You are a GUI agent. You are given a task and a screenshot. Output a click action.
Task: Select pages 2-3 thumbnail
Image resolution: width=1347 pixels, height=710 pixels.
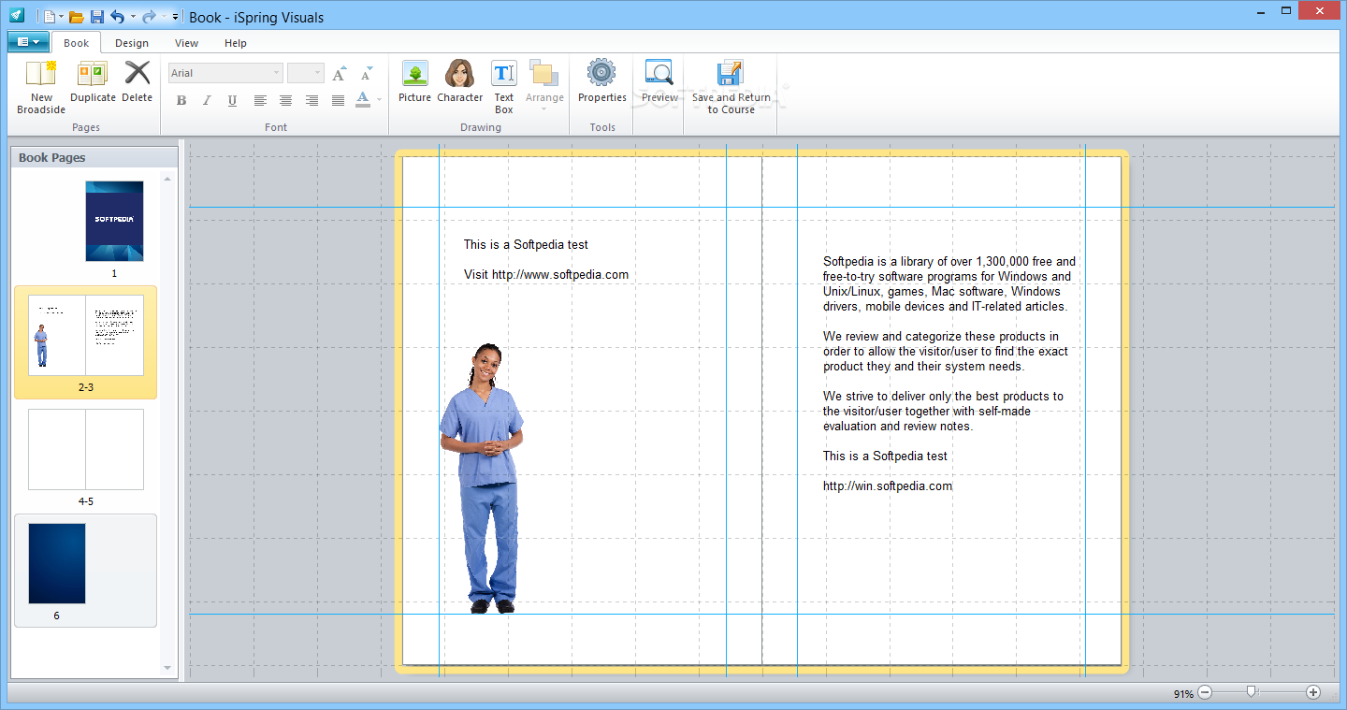[85, 335]
